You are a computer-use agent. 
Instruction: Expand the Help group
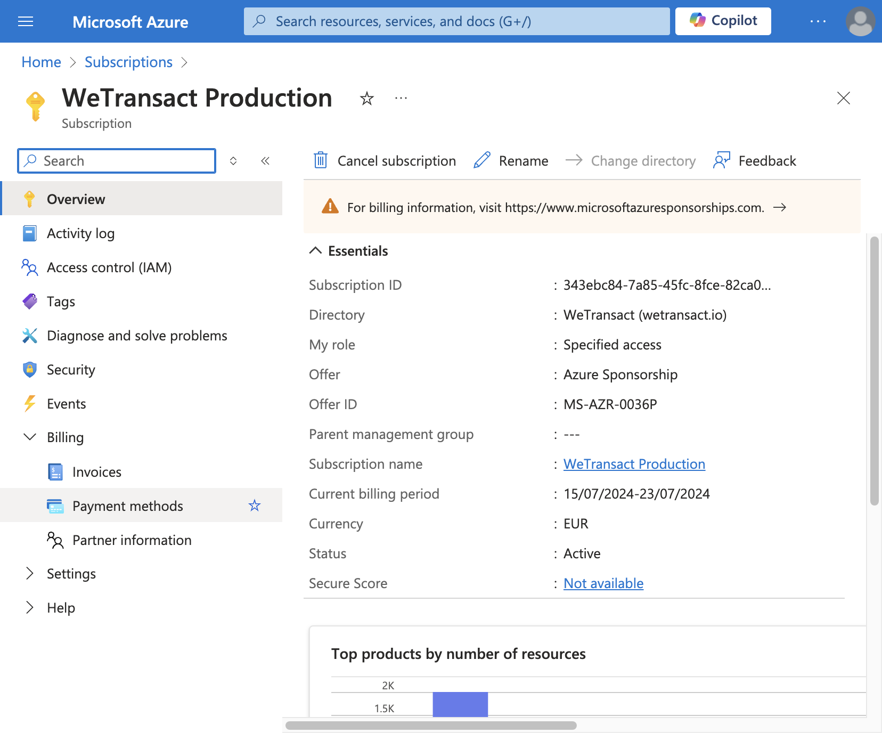point(30,608)
